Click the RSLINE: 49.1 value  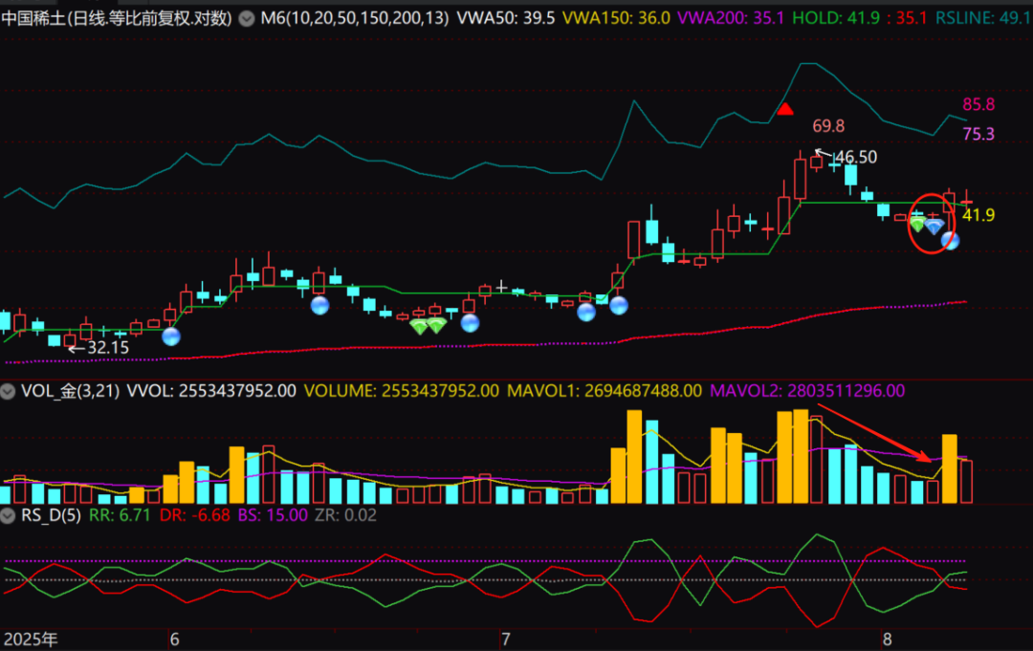click(983, 18)
